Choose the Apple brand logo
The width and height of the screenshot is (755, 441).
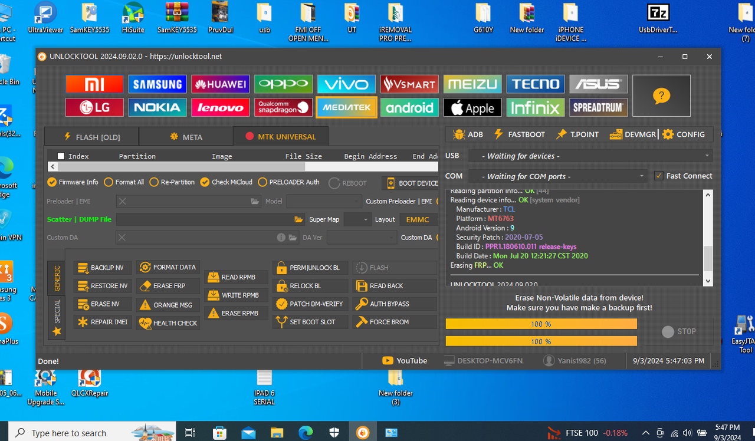[x=472, y=107]
